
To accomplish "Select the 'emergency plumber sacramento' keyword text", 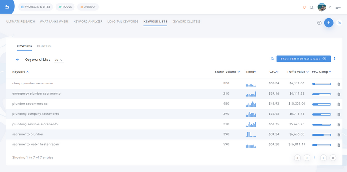I will 37,94.
